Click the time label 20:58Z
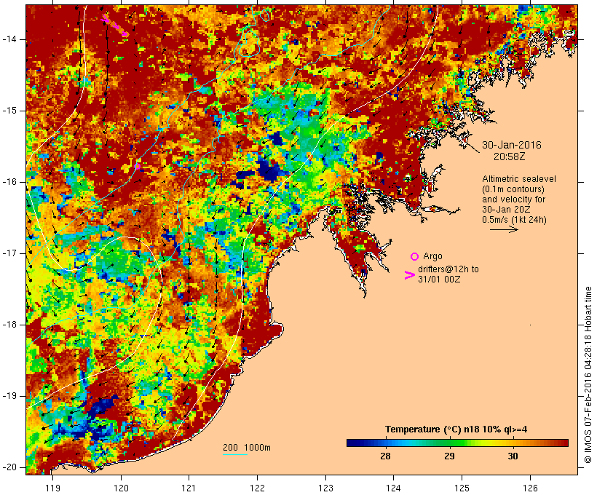Image resolution: width=597 pixels, height=495 pixels. tap(510, 156)
